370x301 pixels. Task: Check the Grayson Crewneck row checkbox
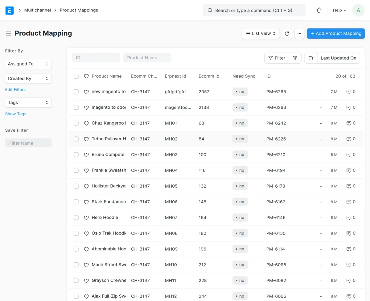click(76, 281)
